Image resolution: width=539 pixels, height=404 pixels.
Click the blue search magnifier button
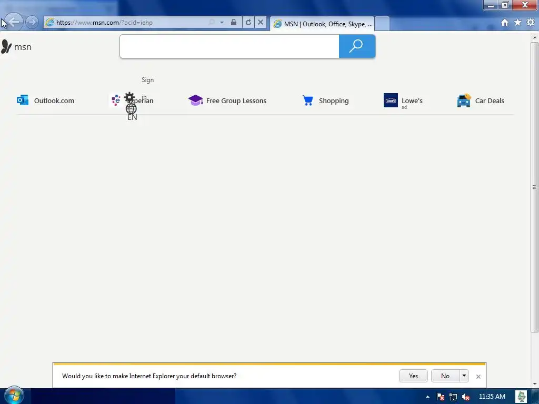pos(357,46)
